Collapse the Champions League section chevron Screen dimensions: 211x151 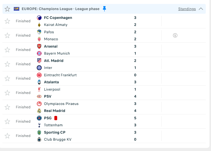(201, 9)
